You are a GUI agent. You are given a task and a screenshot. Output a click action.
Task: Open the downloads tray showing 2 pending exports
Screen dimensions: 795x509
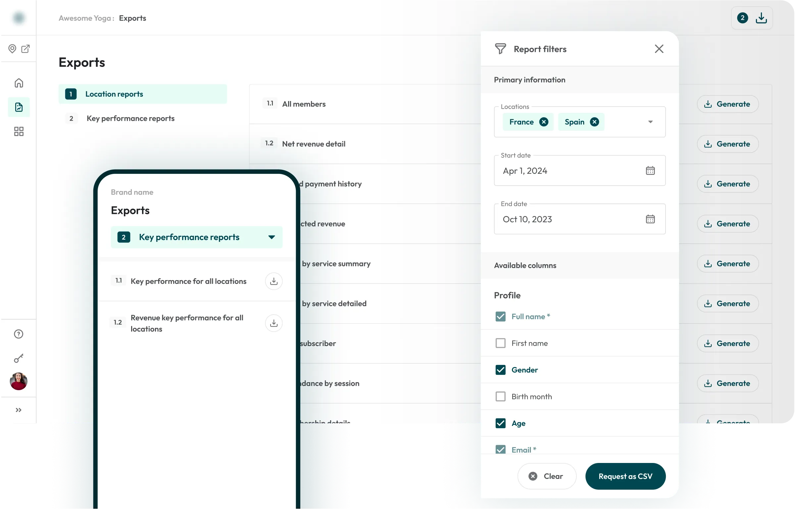point(752,18)
